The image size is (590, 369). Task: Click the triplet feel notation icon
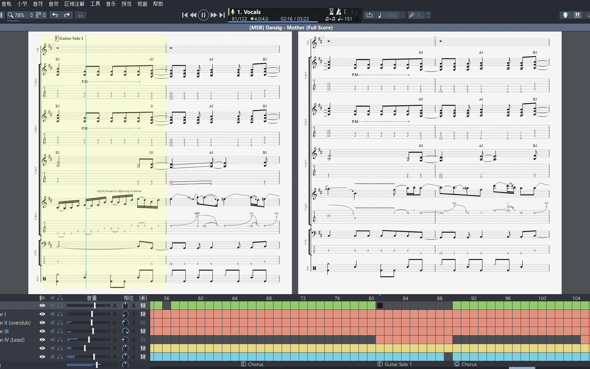pyautogui.click(x=330, y=19)
